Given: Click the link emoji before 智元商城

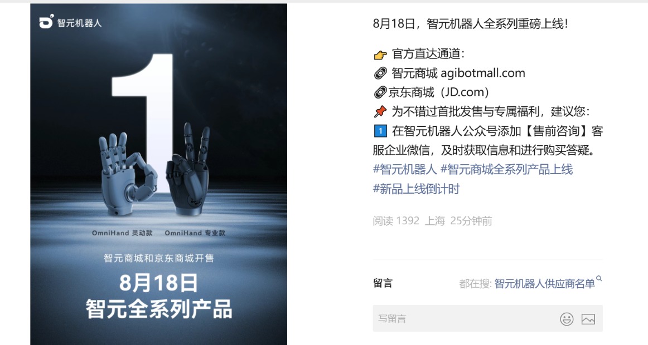Looking at the screenshot, I should coord(380,73).
